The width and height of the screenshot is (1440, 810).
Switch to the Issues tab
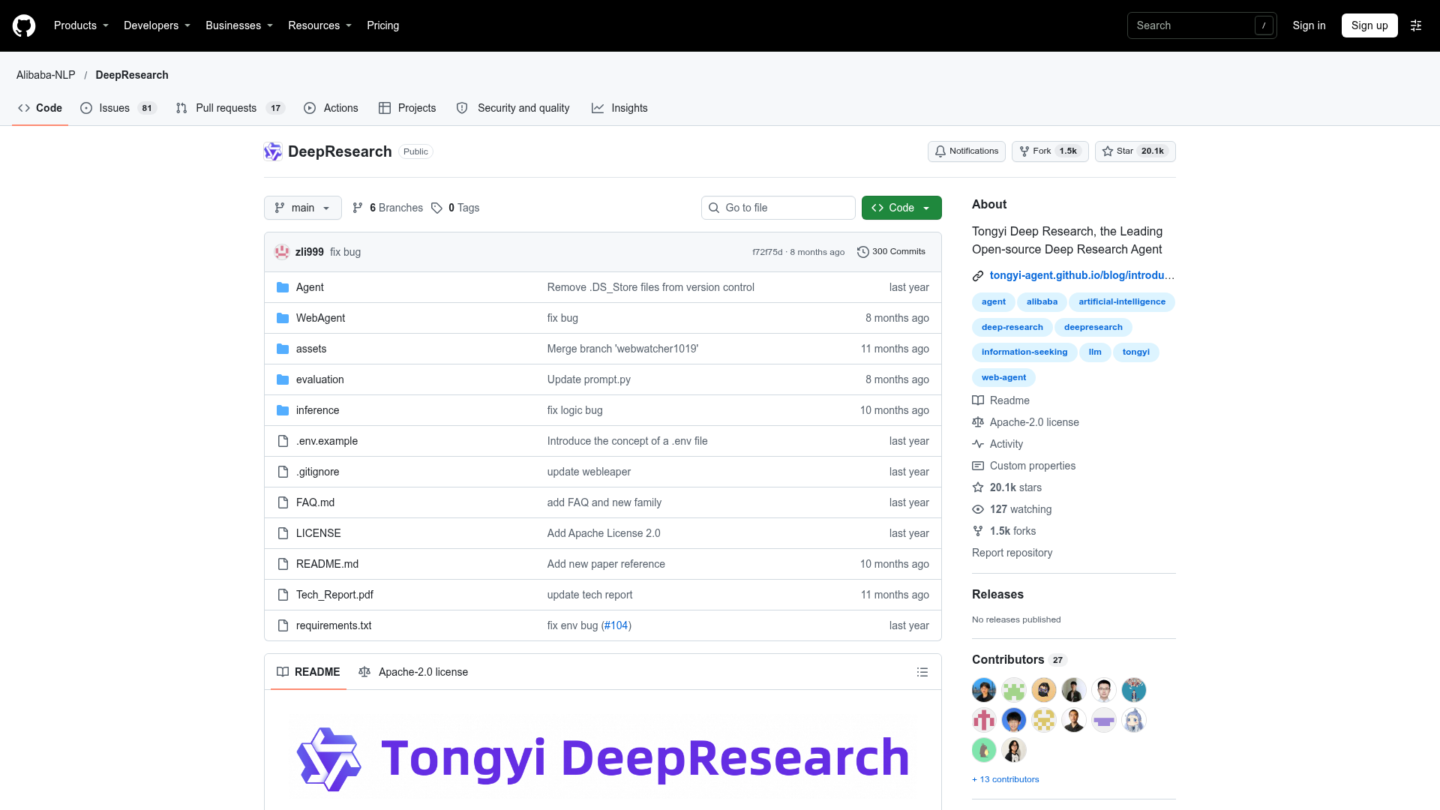pos(118,108)
